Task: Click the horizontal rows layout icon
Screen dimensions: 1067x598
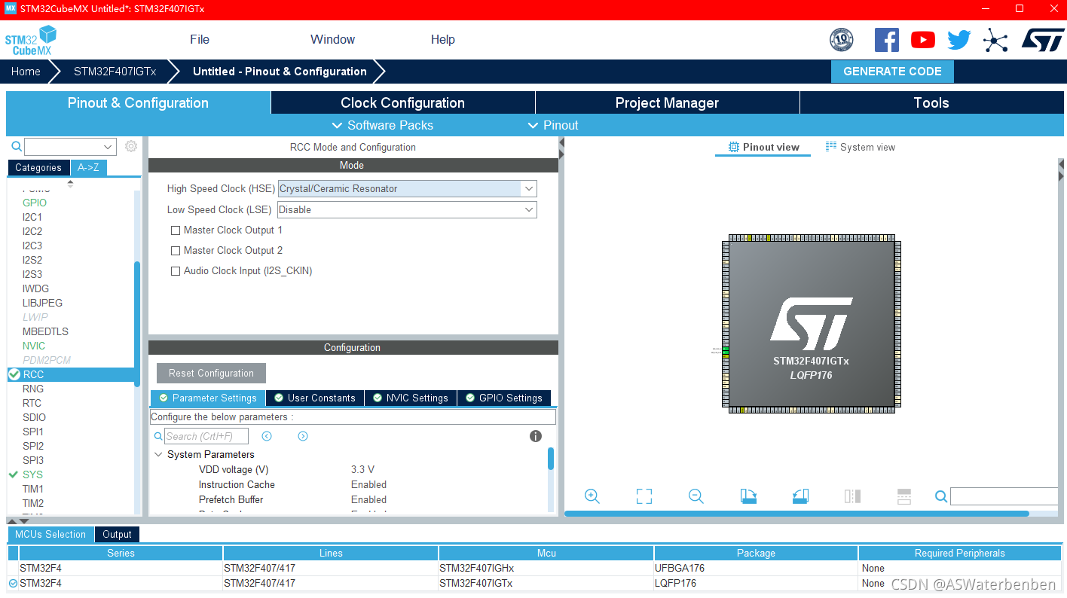Action: [904, 496]
